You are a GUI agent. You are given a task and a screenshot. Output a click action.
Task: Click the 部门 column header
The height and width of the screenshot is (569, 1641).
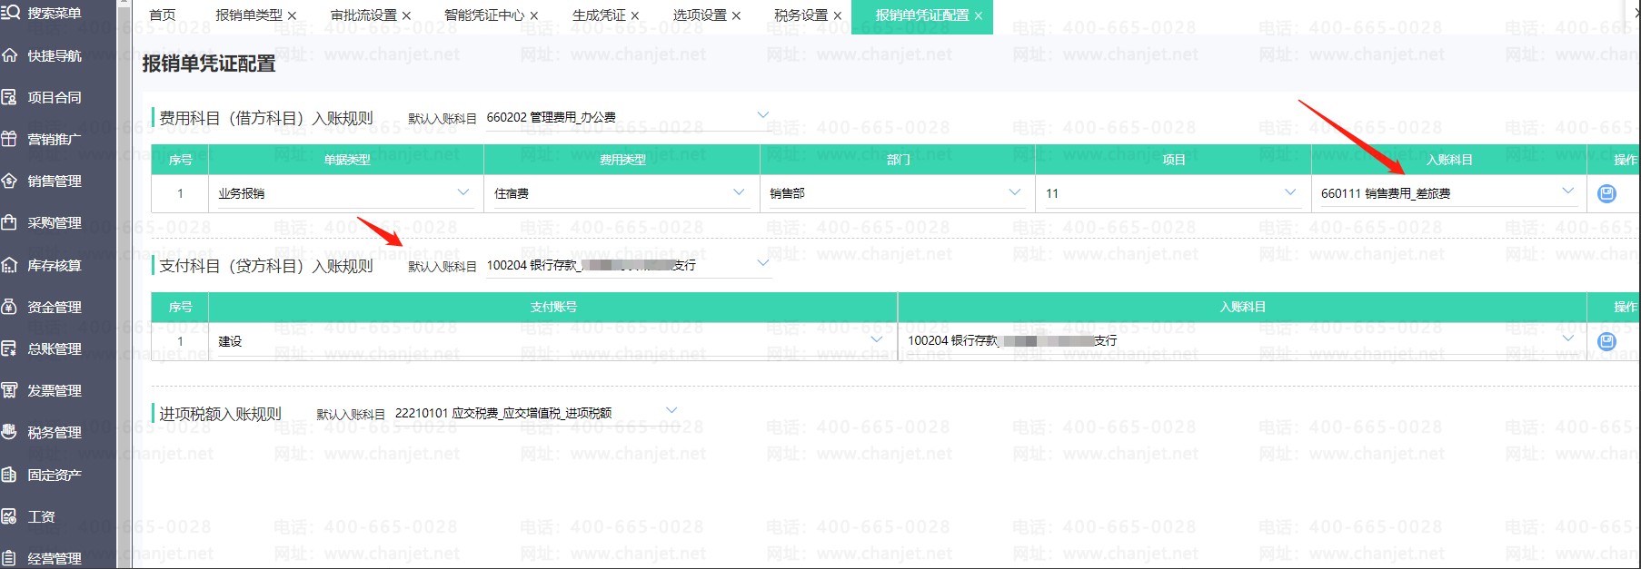(x=898, y=160)
